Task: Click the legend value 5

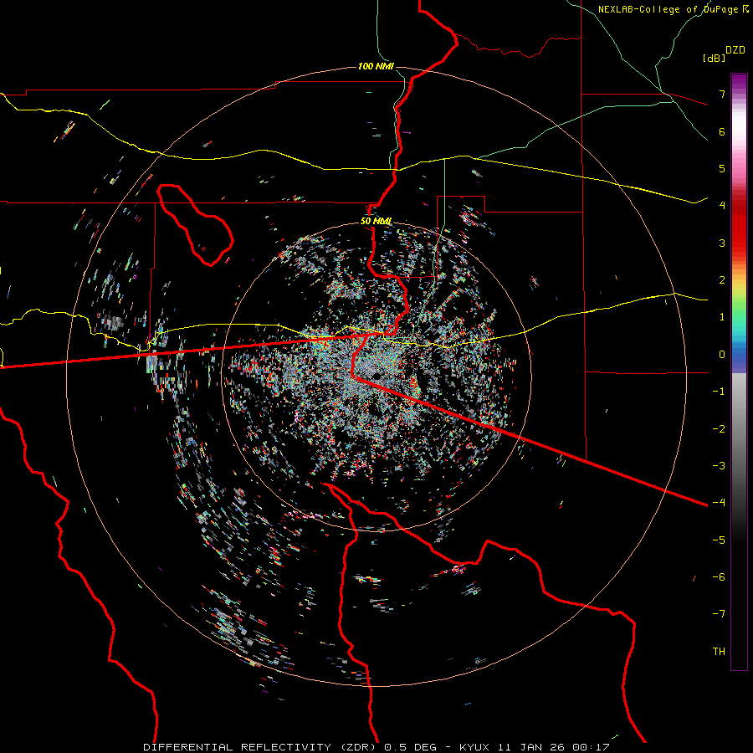Action: tap(722, 168)
